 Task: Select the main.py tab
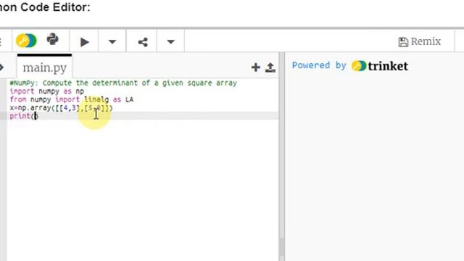pyautogui.click(x=45, y=67)
